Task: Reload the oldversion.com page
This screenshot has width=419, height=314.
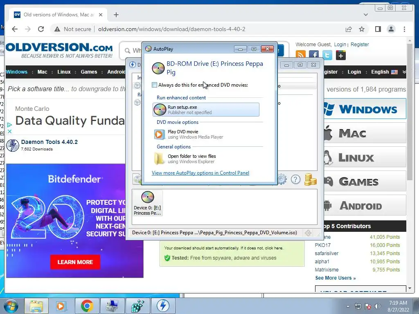Action: (x=41, y=29)
